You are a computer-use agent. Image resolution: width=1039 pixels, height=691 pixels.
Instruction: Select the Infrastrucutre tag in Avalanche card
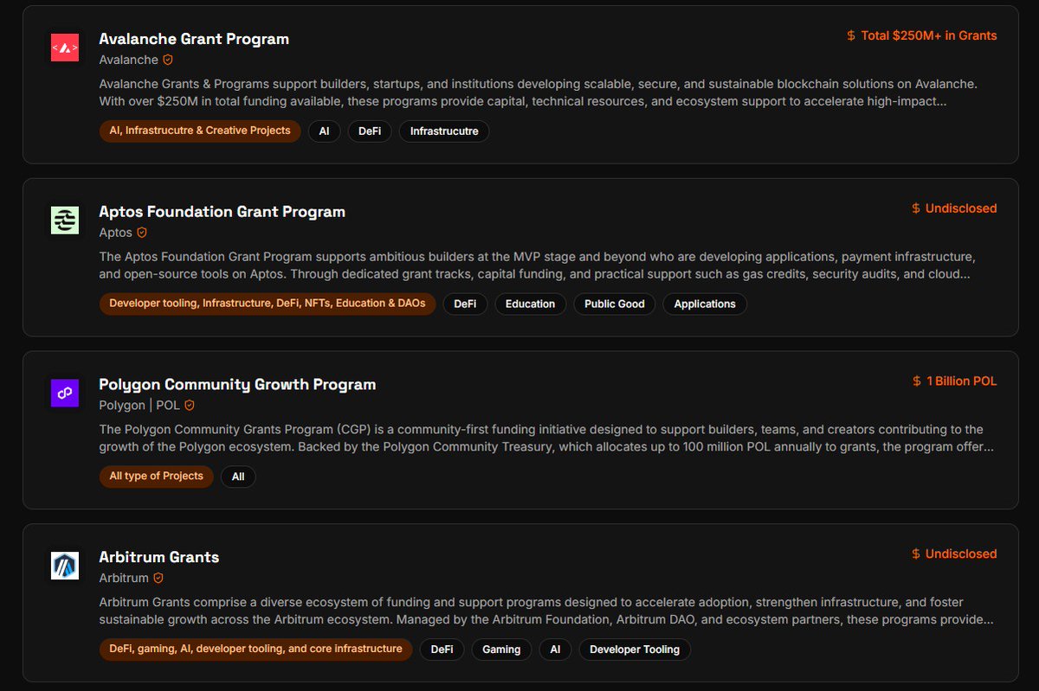pyautogui.click(x=444, y=131)
